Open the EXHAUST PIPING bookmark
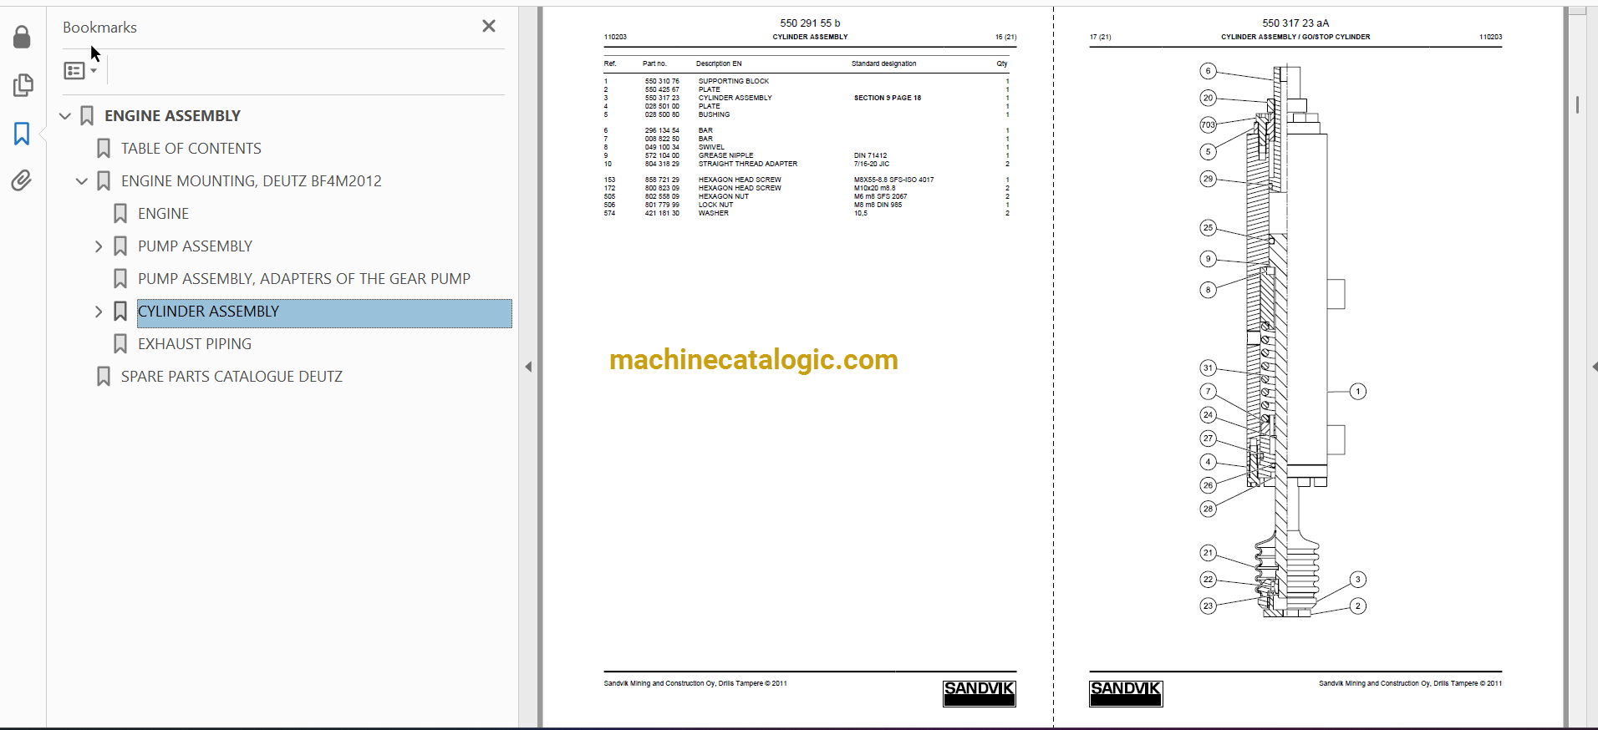This screenshot has width=1598, height=730. pos(195,344)
